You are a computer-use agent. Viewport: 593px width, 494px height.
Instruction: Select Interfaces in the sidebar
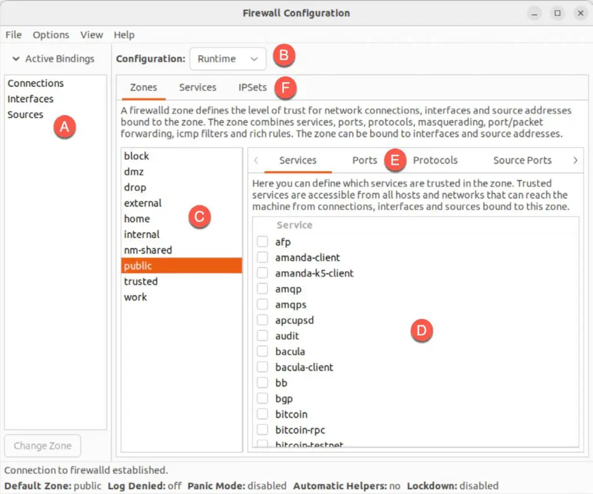coord(30,98)
